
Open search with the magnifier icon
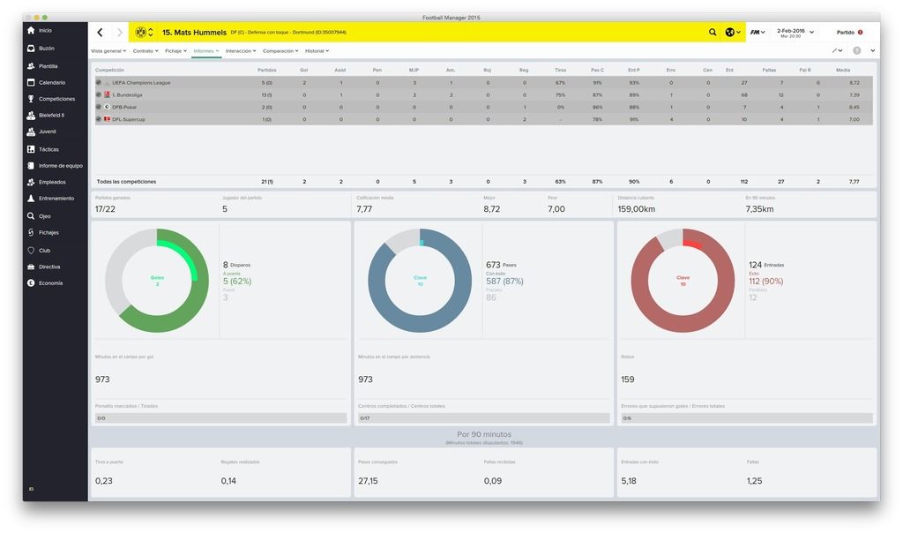click(713, 33)
